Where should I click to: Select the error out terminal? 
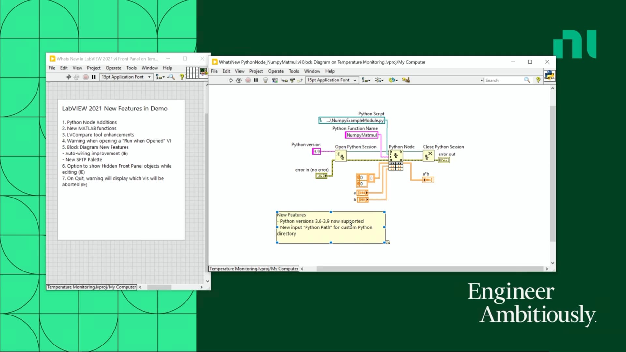444,160
